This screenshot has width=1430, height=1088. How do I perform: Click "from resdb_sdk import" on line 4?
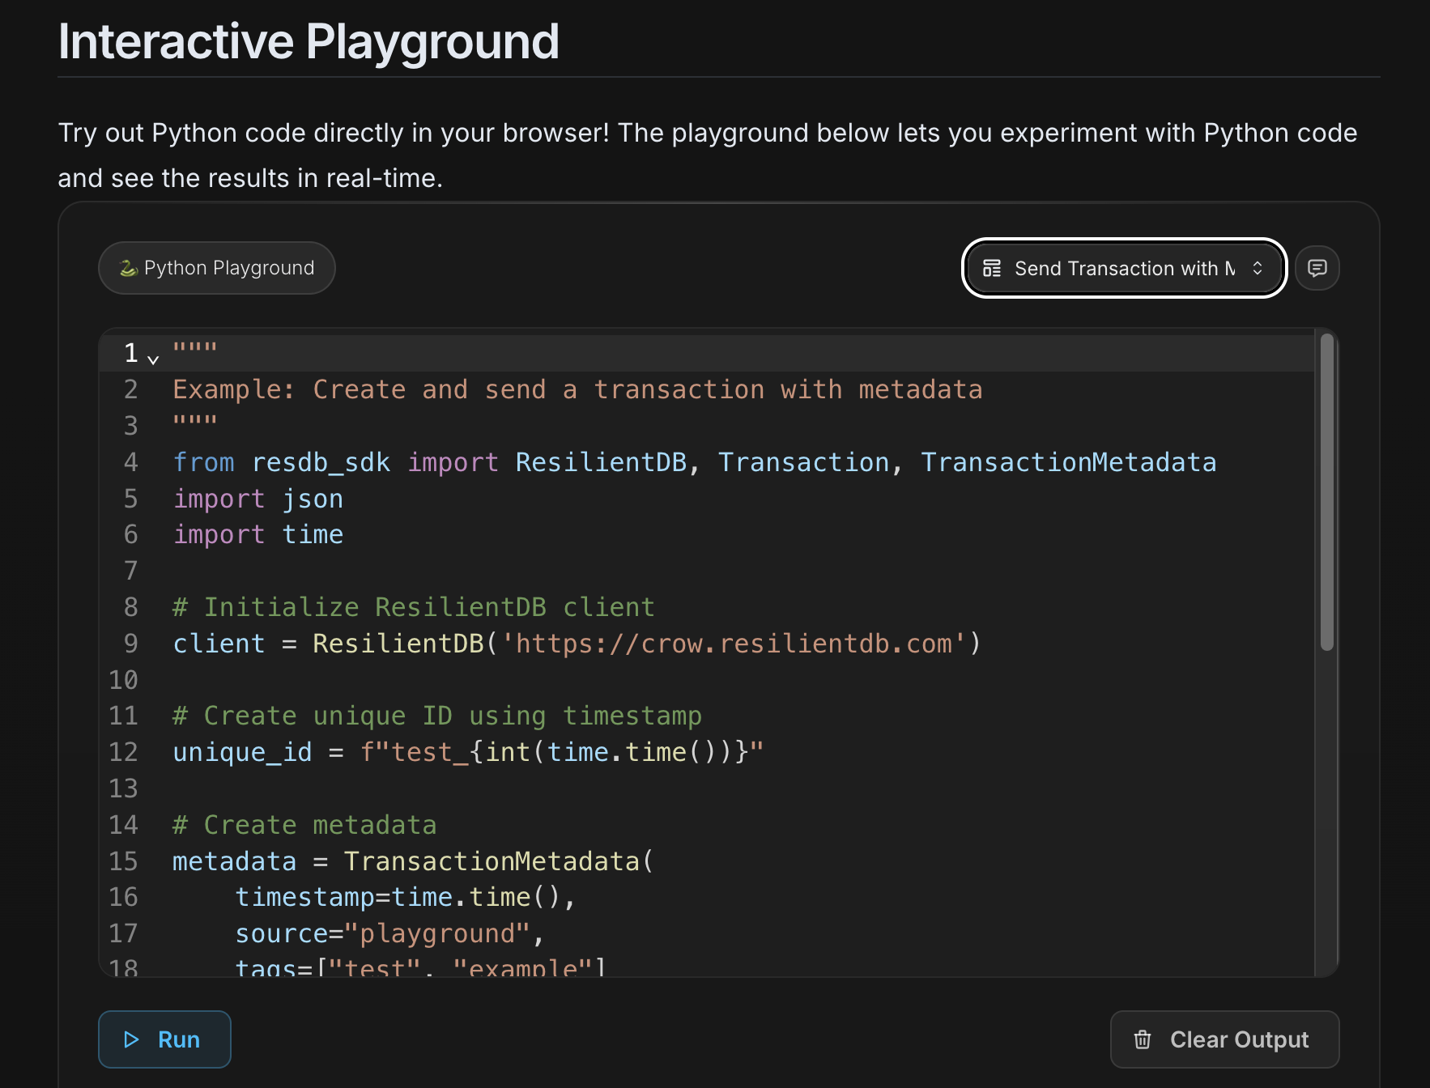[x=336, y=462]
